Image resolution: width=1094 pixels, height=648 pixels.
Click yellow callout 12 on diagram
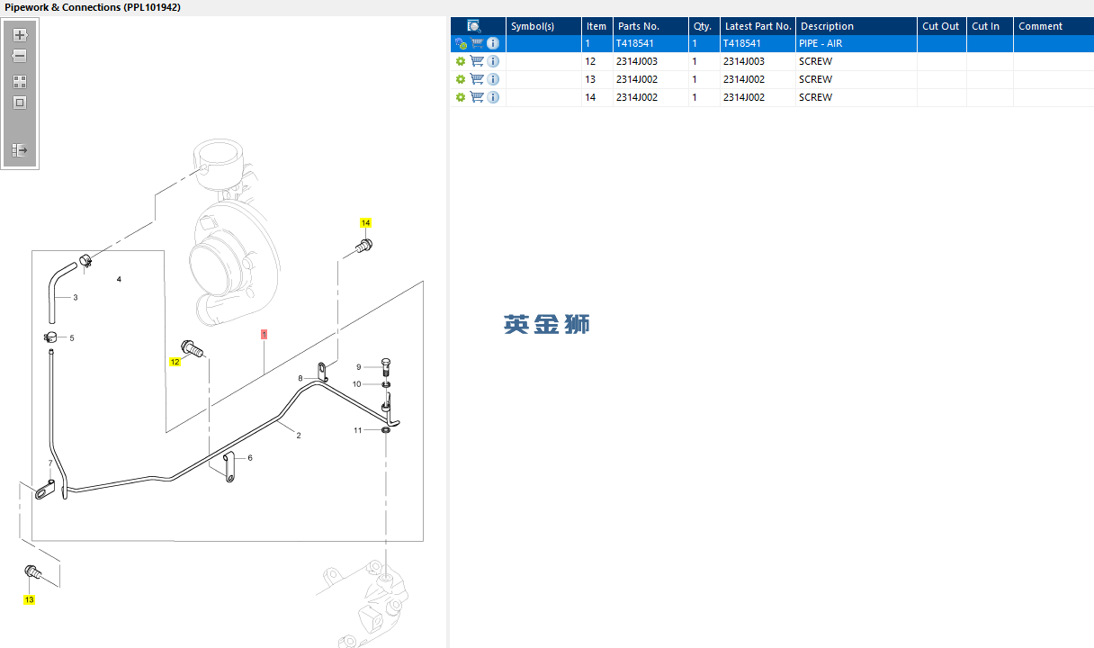tap(175, 362)
